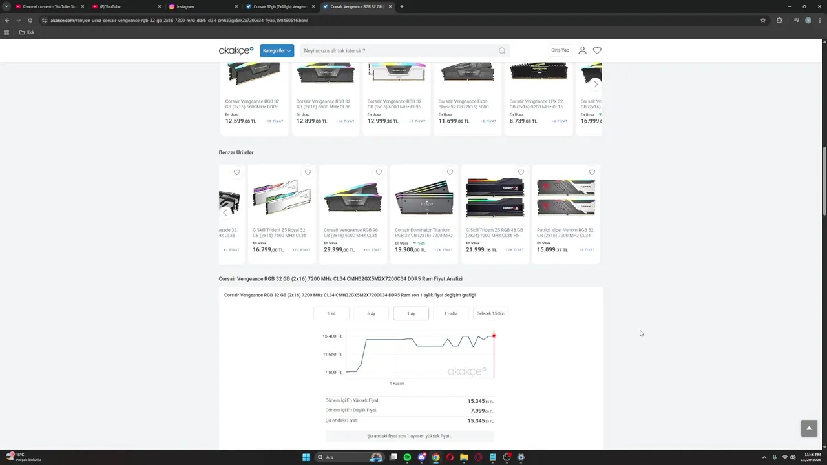Open Corsair Vengeance RGB 5600MHz DDR5 product link
827x465 pixels.
coord(252,104)
